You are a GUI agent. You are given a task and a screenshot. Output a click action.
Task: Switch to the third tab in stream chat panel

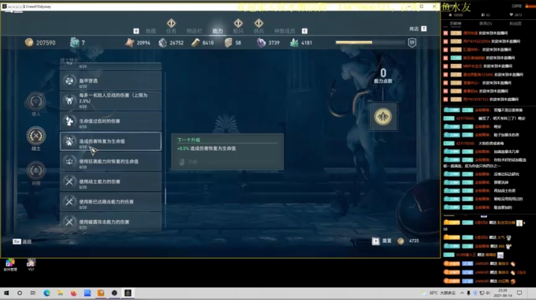click(515, 24)
